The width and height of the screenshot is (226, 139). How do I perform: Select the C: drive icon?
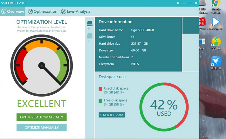click(90, 24)
